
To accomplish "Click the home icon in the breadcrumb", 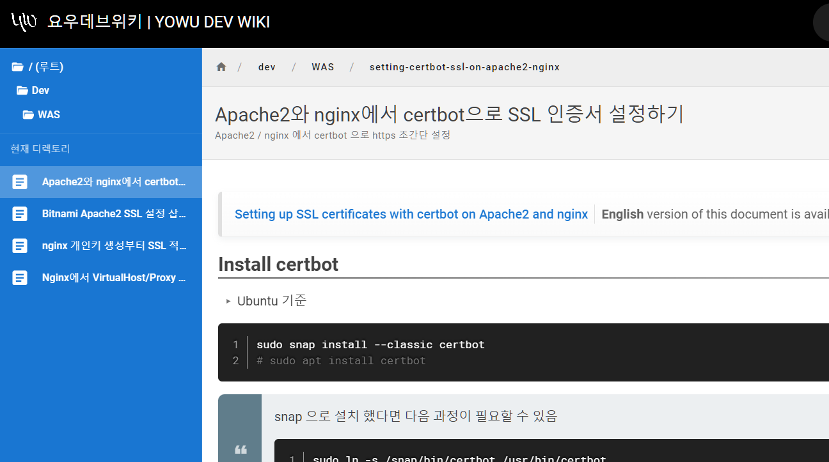I will pos(221,67).
